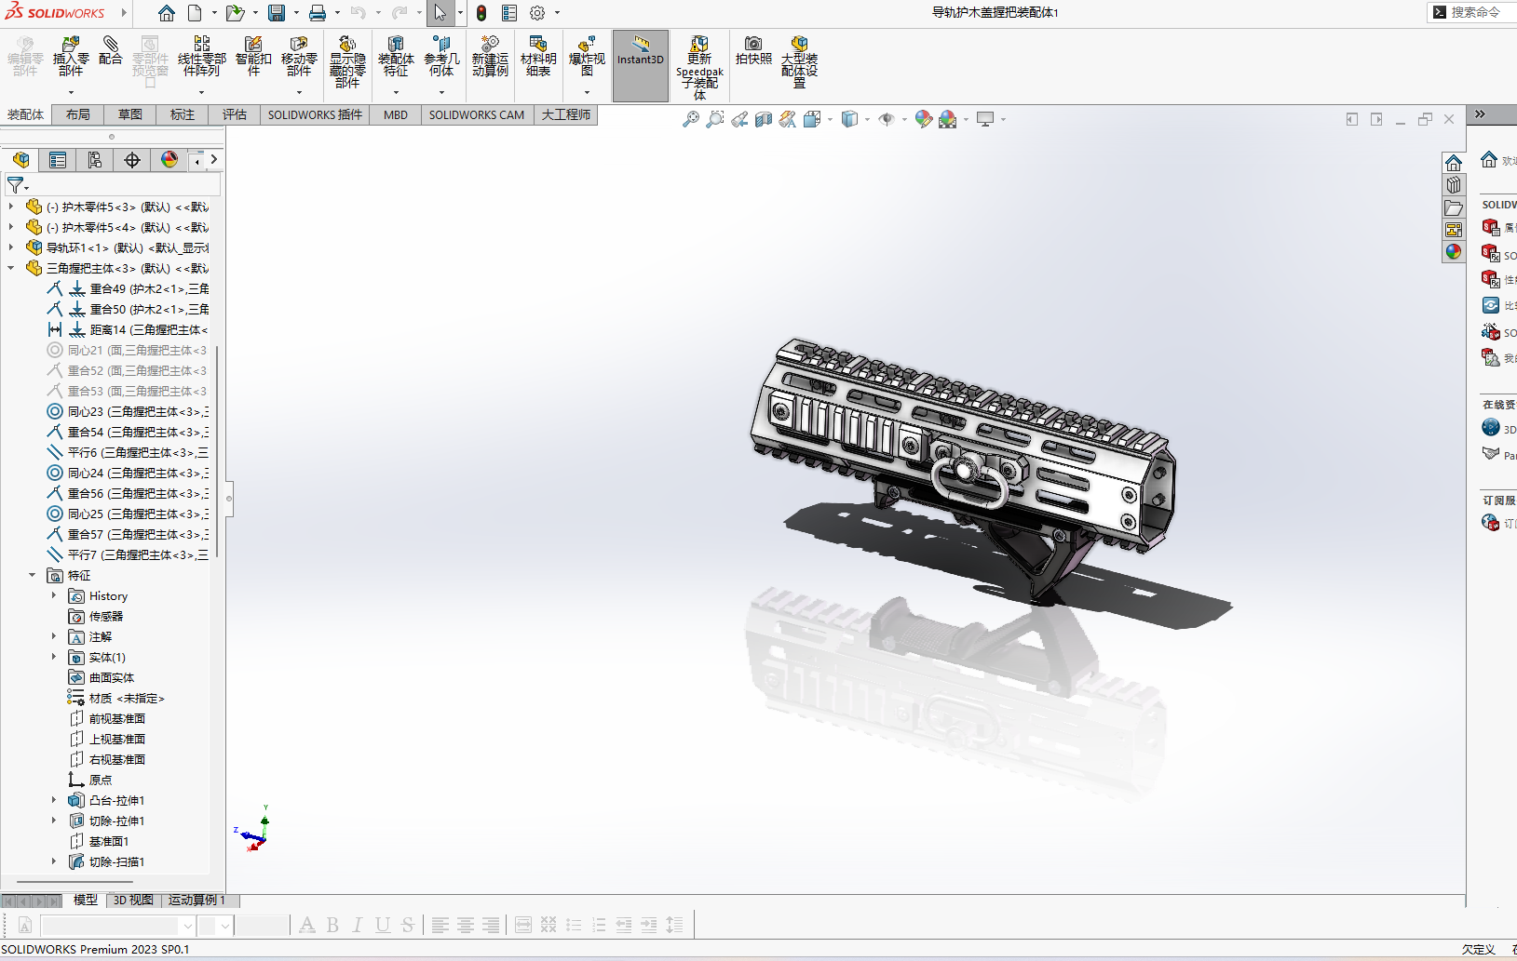The height and width of the screenshot is (961, 1517).
Task: Expand the History folder
Action: (54, 595)
